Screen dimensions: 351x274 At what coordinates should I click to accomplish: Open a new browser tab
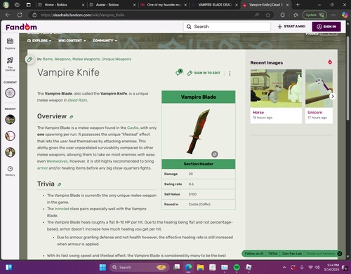coord(298,5)
